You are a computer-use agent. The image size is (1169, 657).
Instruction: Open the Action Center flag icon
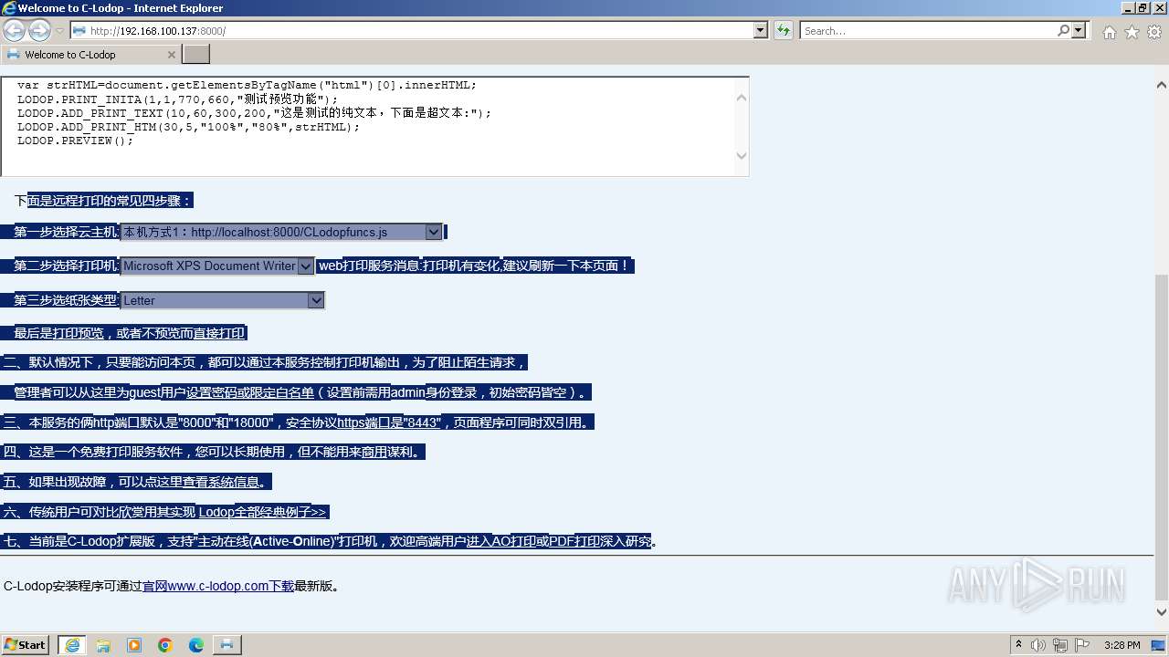pos(1083,645)
